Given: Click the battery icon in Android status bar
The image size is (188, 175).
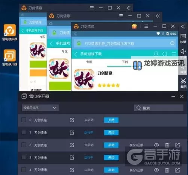Looking at the screenshot, I should (167, 33).
